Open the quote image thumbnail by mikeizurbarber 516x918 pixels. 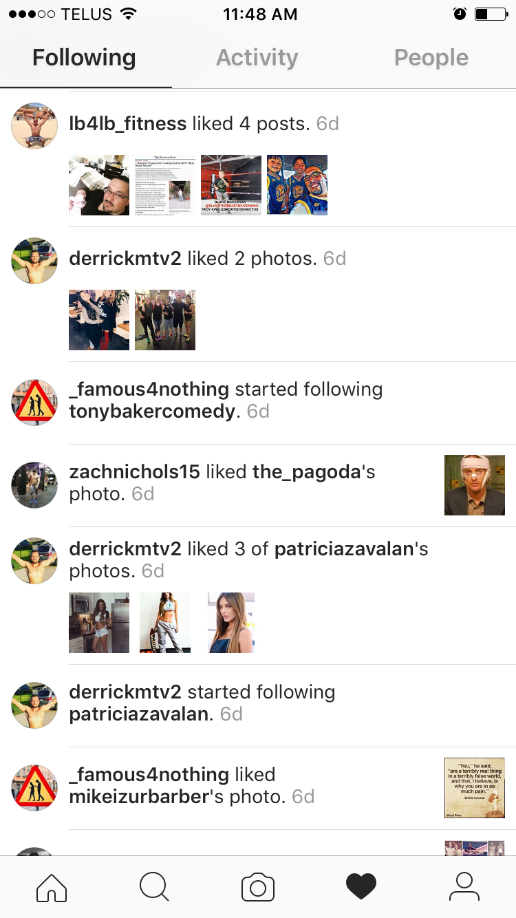(x=475, y=788)
